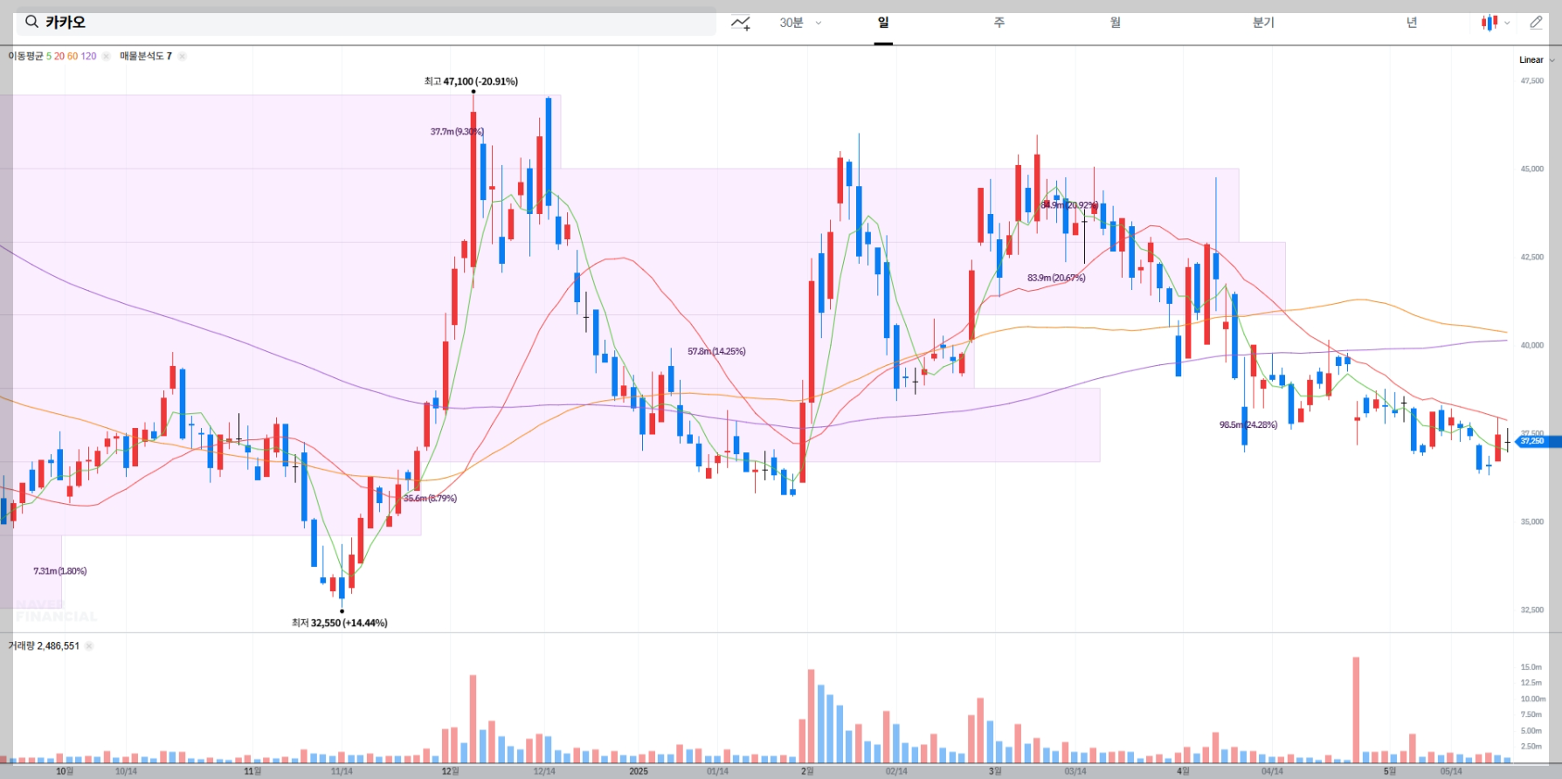Click the 11/14 date axis label
Image resolution: width=1562 pixels, height=779 pixels.
(x=342, y=771)
